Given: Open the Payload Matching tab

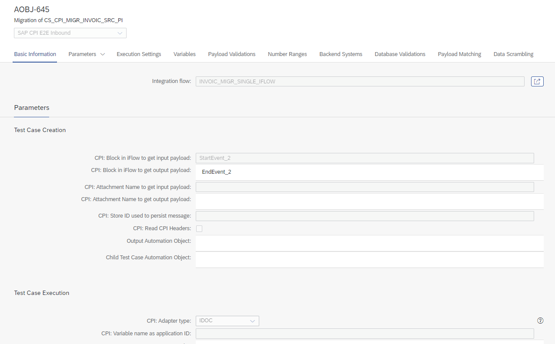Looking at the screenshot, I should [x=459, y=54].
